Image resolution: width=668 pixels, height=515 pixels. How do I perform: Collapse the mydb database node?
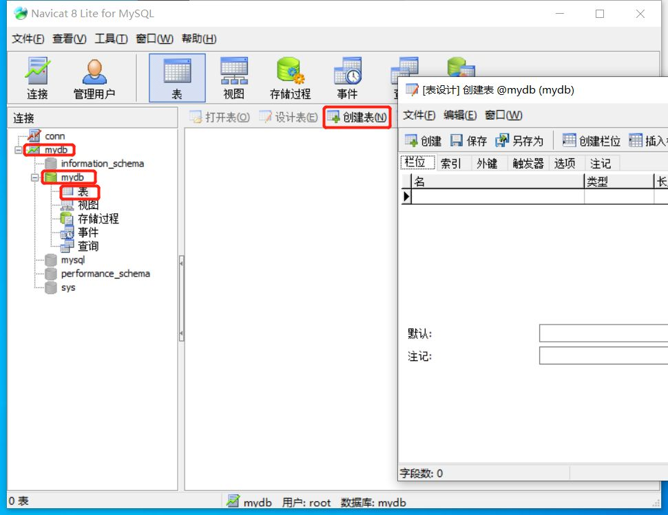(34, 177)
